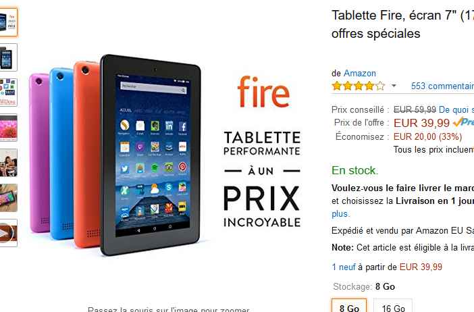This screenshot has height=312, width=474.
Task: Select the pink flower screen thumbnail
Action: 9,128
